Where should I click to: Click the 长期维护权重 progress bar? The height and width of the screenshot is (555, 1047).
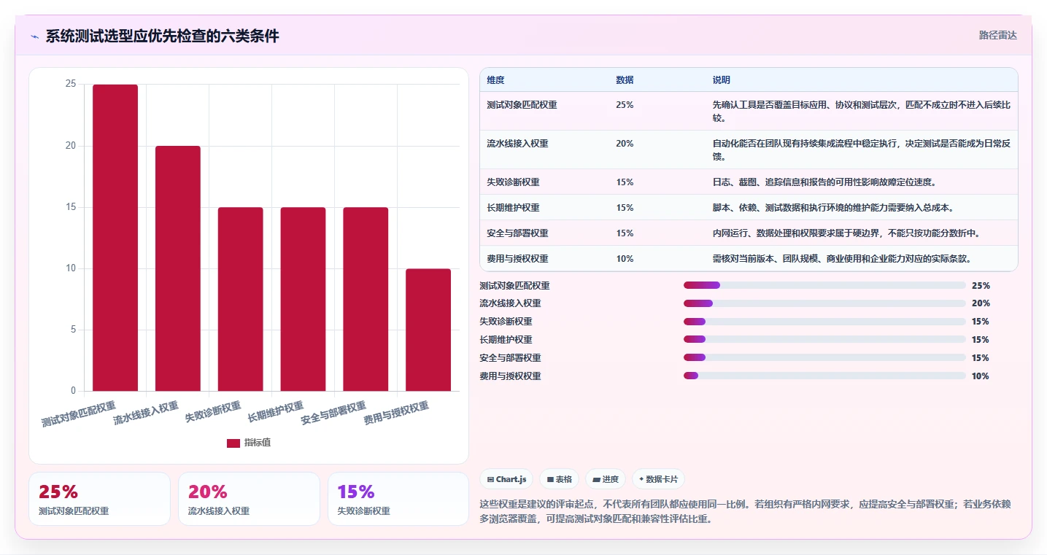pos(824,340)
